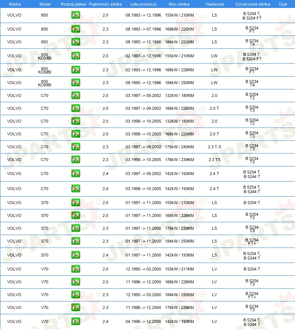Viewport: 295px width, 329px height.
Task: Click engine code B 5234 FT+ in S70 row
Action: [252, 241]
